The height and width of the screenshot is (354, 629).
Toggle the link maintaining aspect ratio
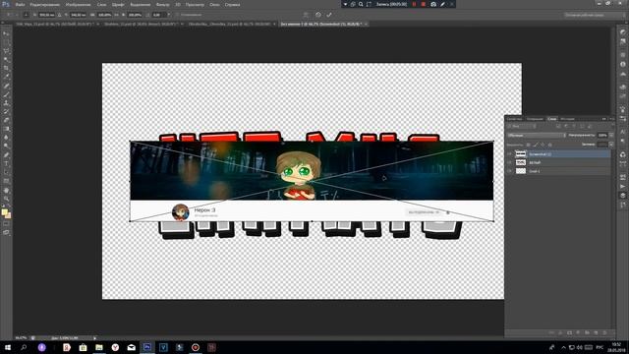click(117, 15)
